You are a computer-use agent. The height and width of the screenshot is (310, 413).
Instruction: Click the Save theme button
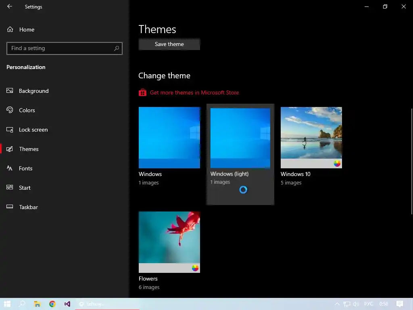(x=169, y=44)
